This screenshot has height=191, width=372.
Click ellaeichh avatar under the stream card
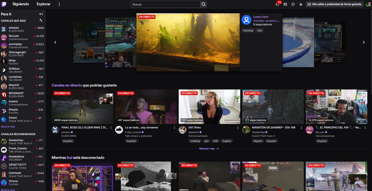183,130
